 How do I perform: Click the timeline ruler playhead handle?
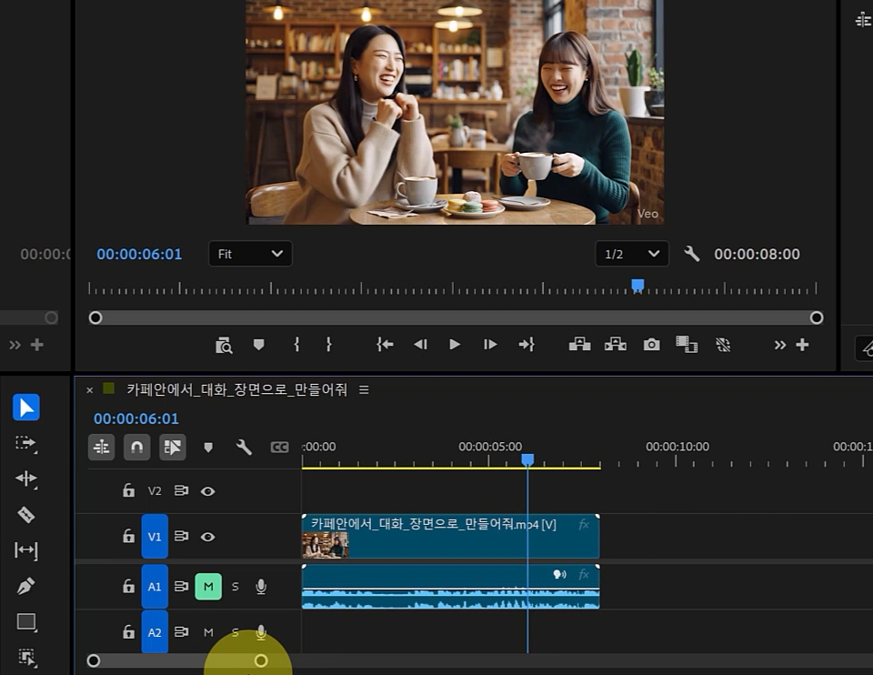(527, 459)
